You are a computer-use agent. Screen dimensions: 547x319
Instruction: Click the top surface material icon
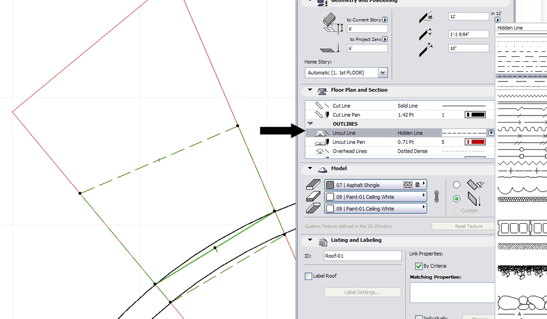click(313, 184)
